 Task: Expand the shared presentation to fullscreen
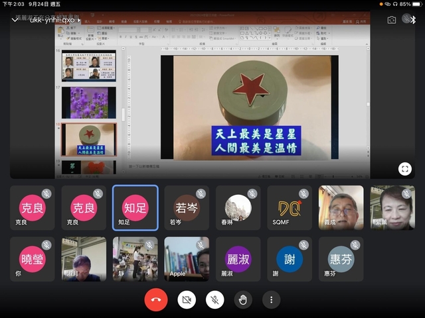404,168
